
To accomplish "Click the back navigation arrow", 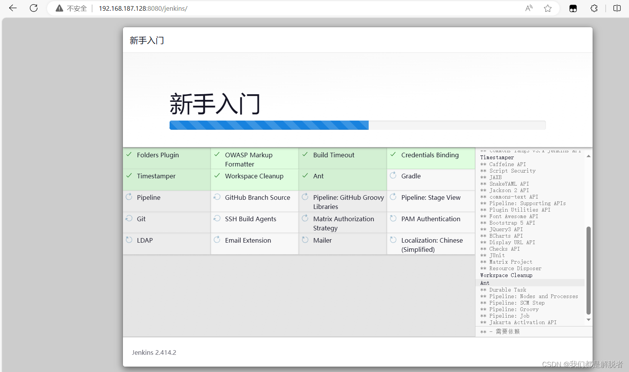I will coord(13,8).
